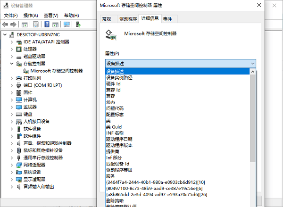Click the dropdown list vertical scrollbar thumb
Screen dimensions: 283x207
[253, 118]
